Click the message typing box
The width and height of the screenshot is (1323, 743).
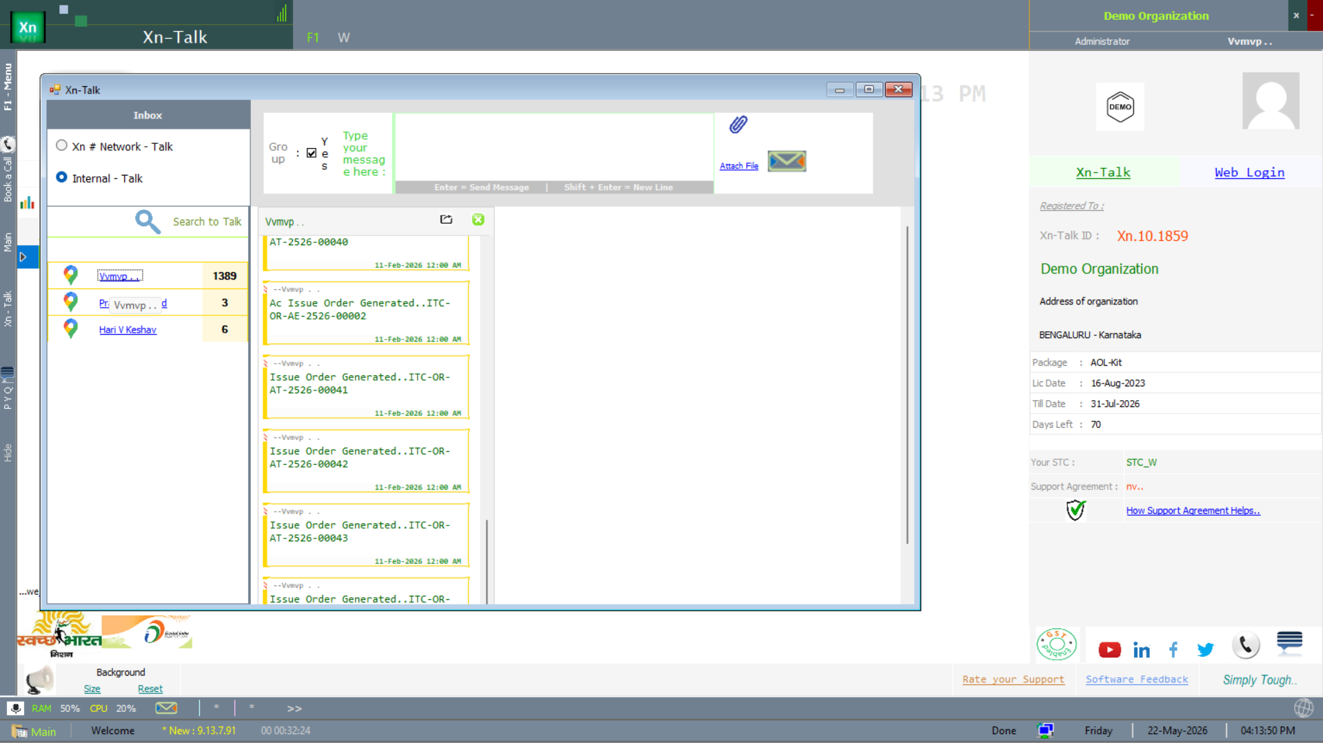click(x=554, y=147)
